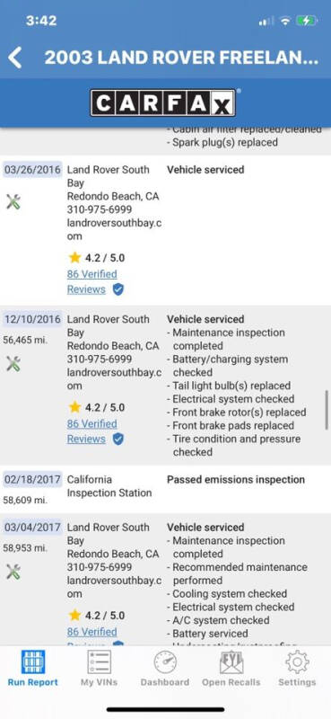Click the page scrollbar indicator
This screenshot has width=331, height=719.
click(327, 410)
